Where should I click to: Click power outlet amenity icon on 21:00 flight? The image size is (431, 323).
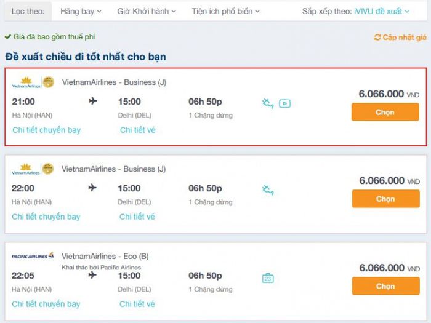pyautogui.click(x=268, y=103)
